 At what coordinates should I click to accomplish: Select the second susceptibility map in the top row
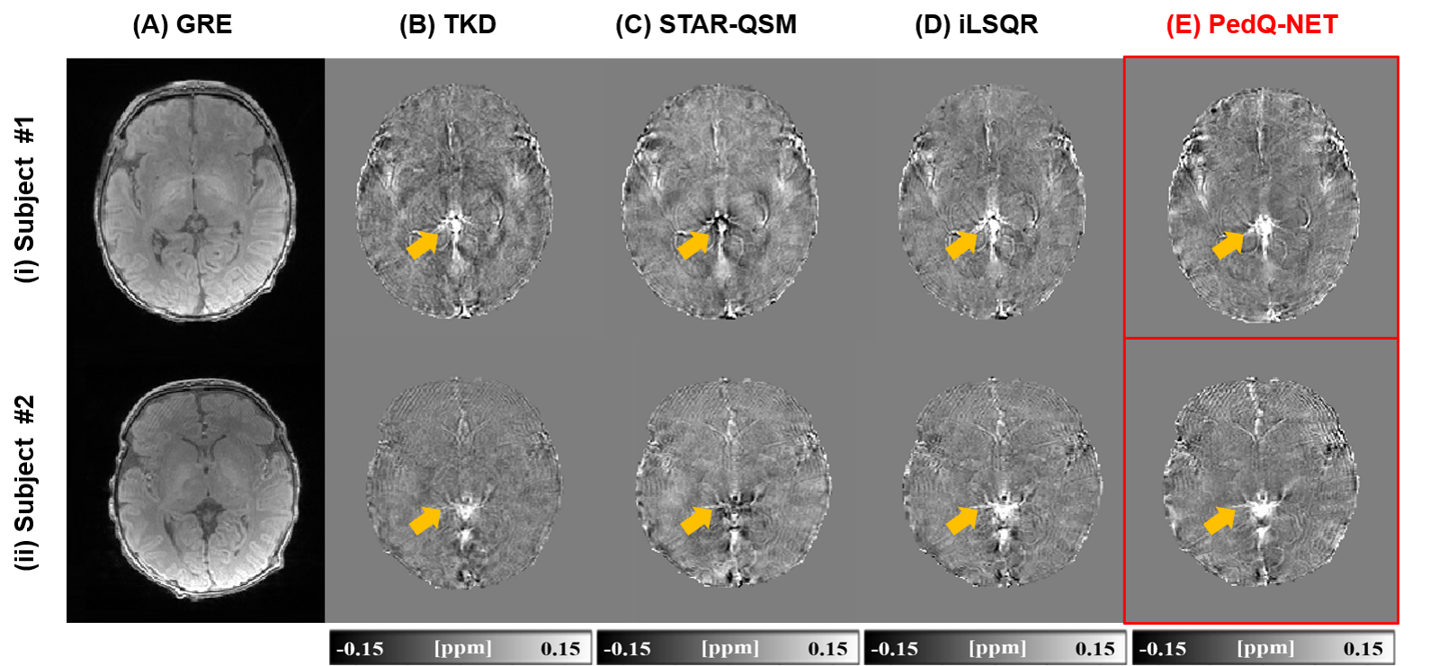tap(719, 202)
